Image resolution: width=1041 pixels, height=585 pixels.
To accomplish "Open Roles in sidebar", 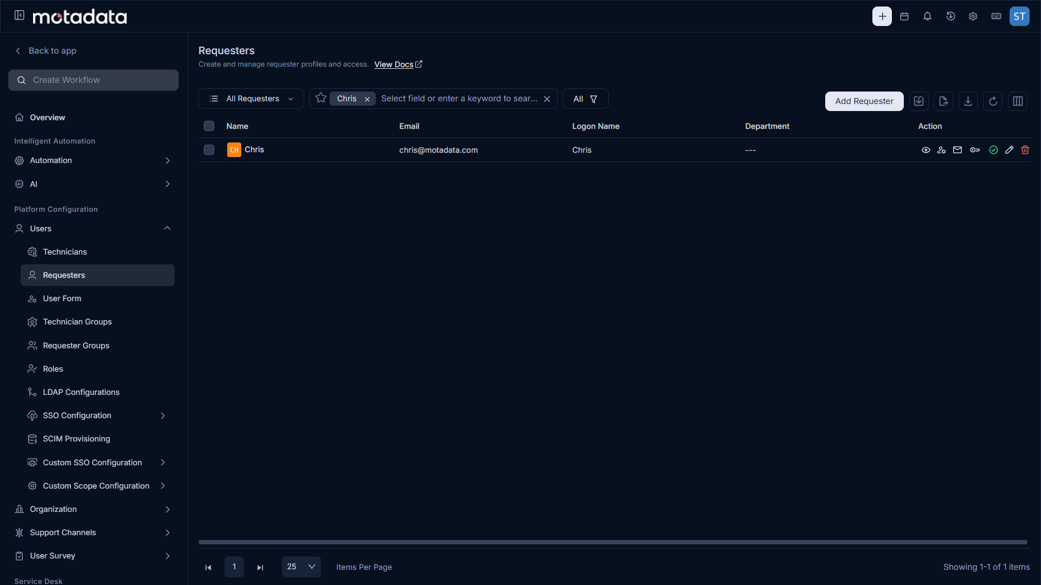I will [x=98, y=369].
